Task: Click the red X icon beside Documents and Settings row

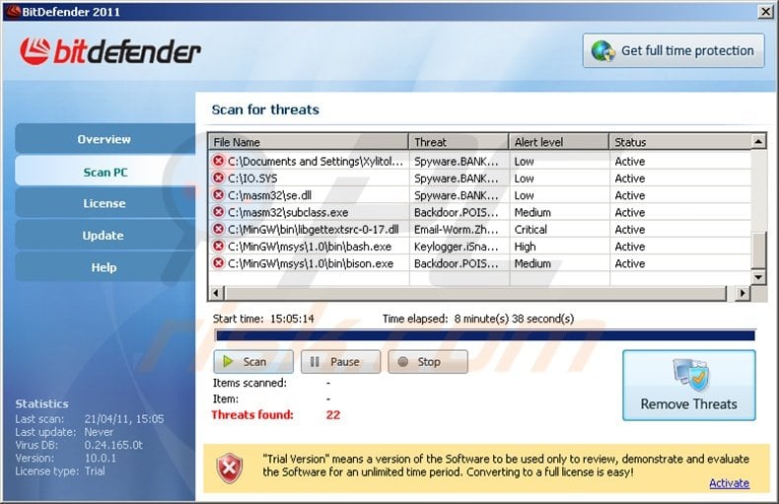Action: (218, 161)
